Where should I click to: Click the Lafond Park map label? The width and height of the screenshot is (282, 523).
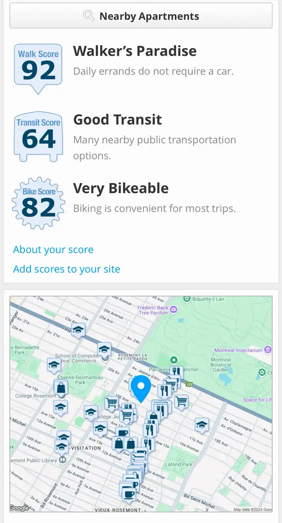point(179,464)
